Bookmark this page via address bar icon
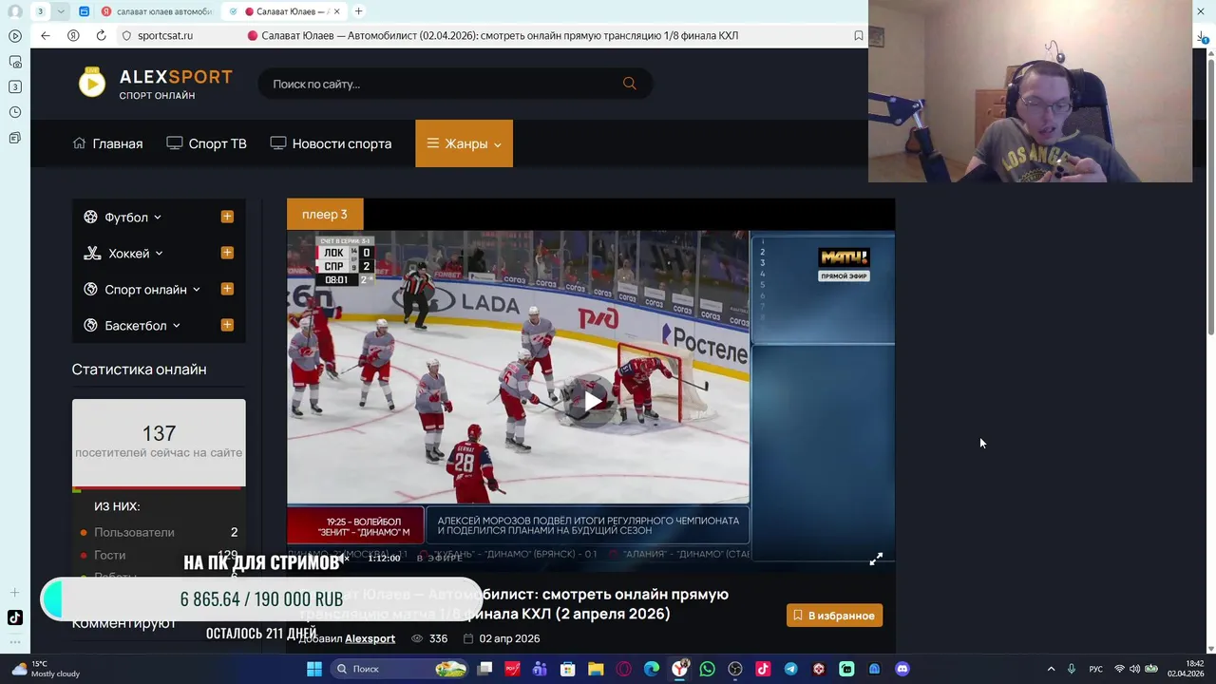Screen dimensions: 1216x684 click(858, 35)
